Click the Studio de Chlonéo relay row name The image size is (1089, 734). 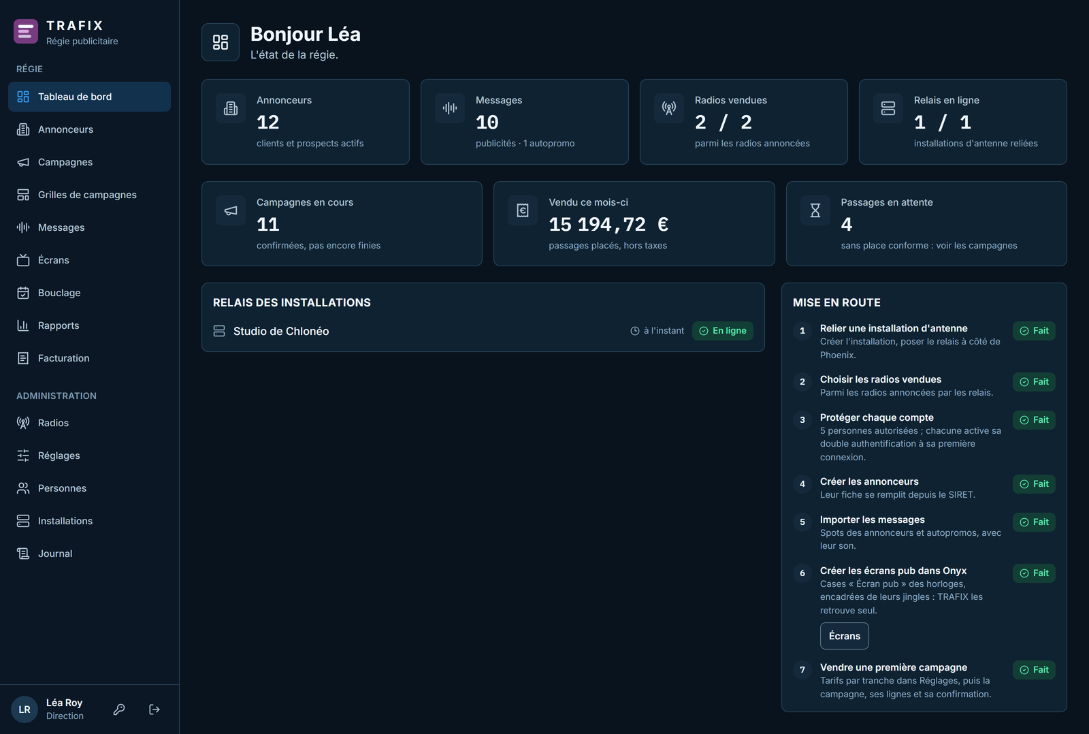coord(281,331)
